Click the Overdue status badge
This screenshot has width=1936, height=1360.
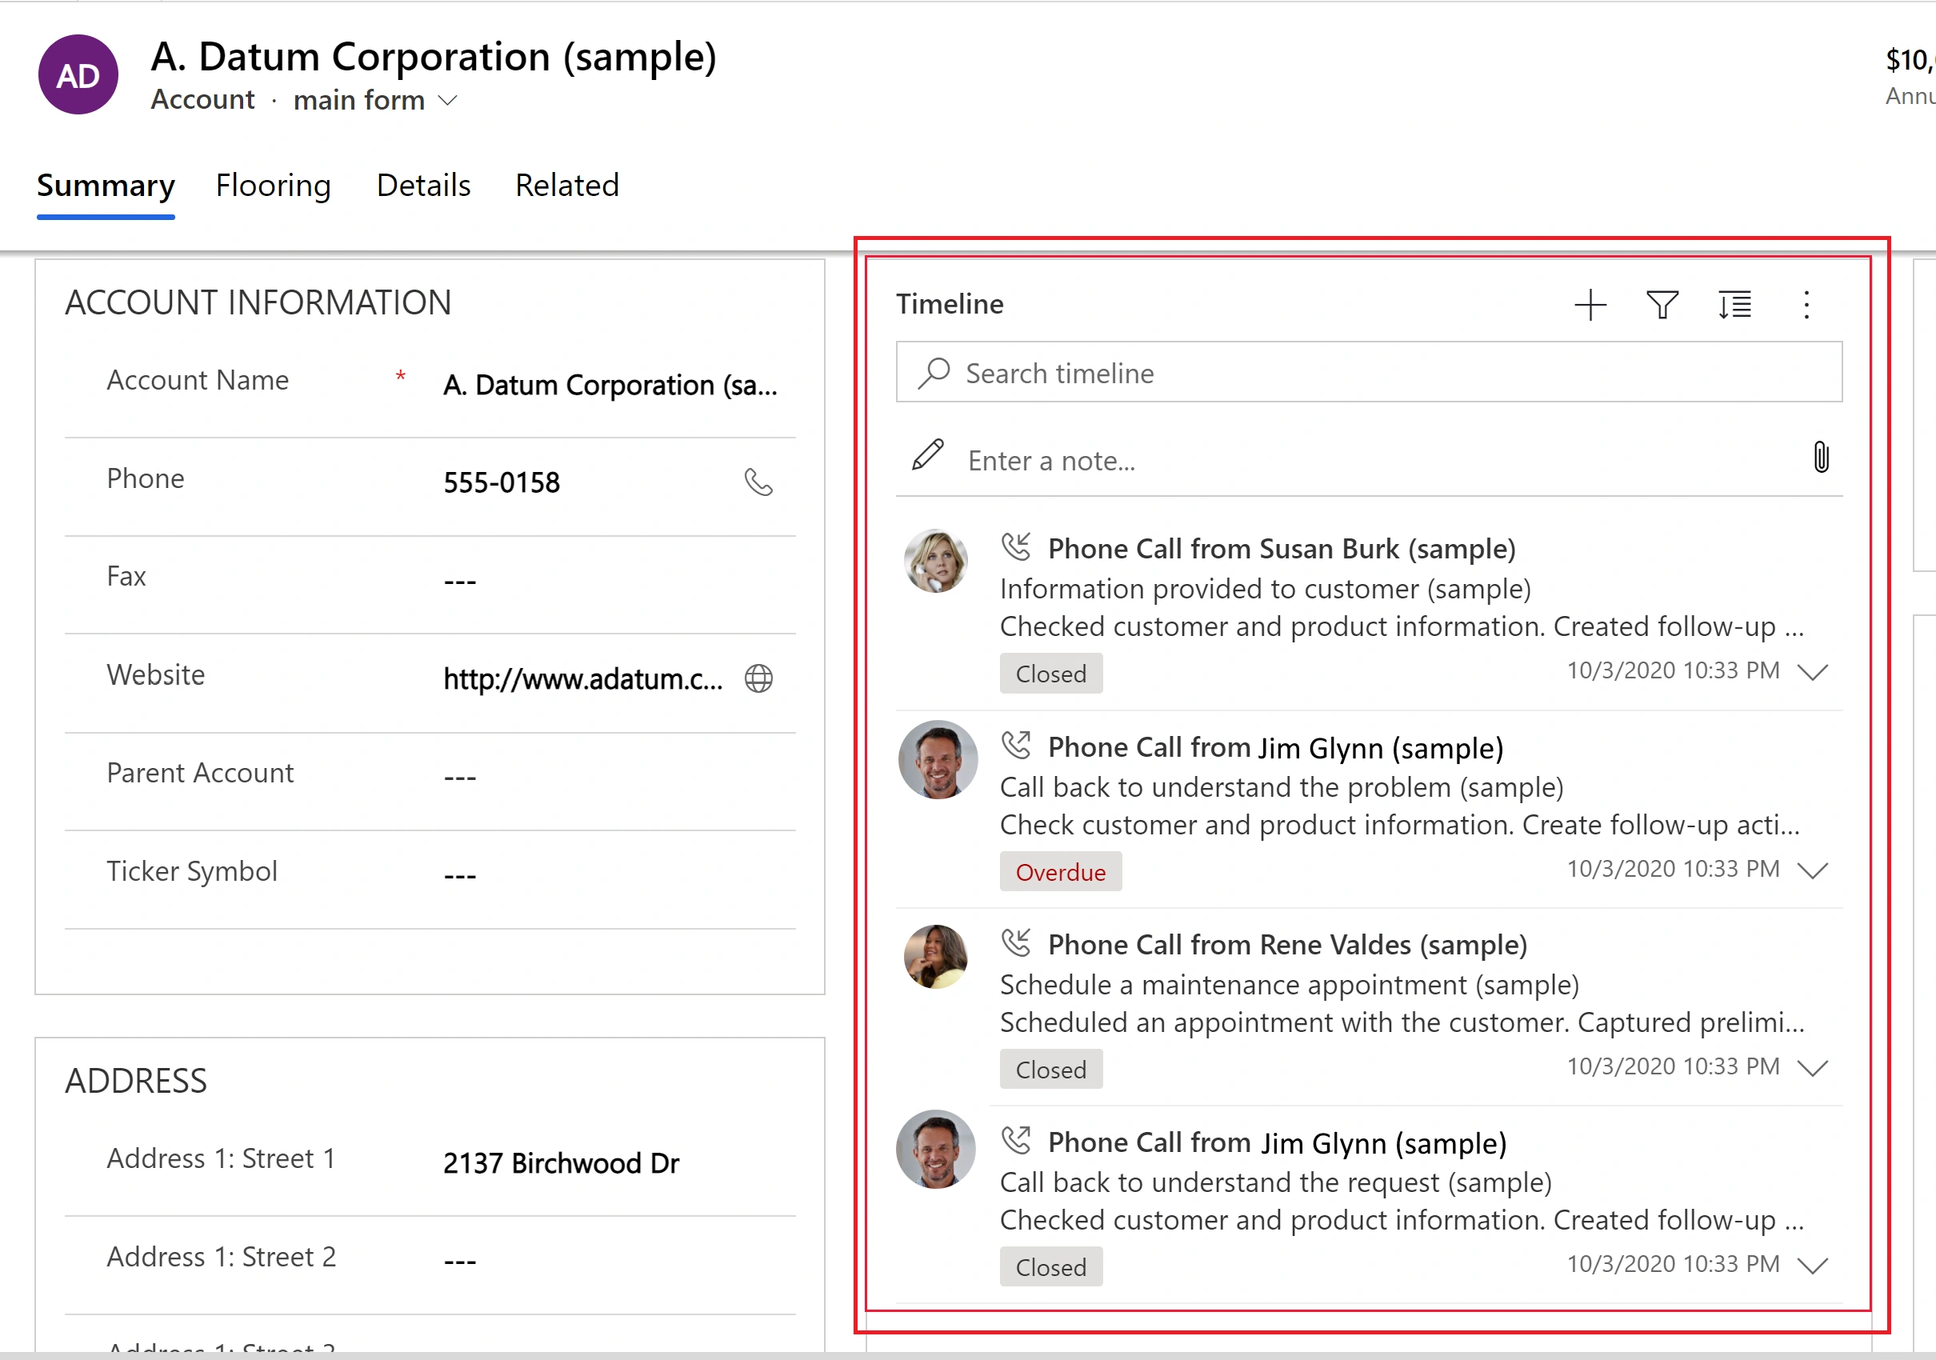click(x=1061, y=872)
